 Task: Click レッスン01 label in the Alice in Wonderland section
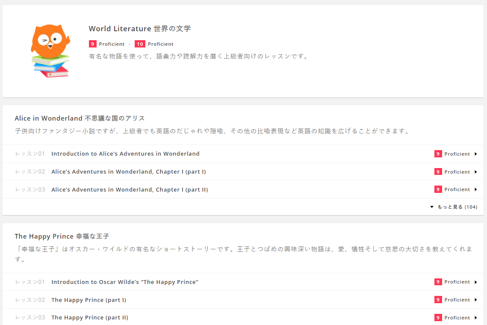(30, 154)
